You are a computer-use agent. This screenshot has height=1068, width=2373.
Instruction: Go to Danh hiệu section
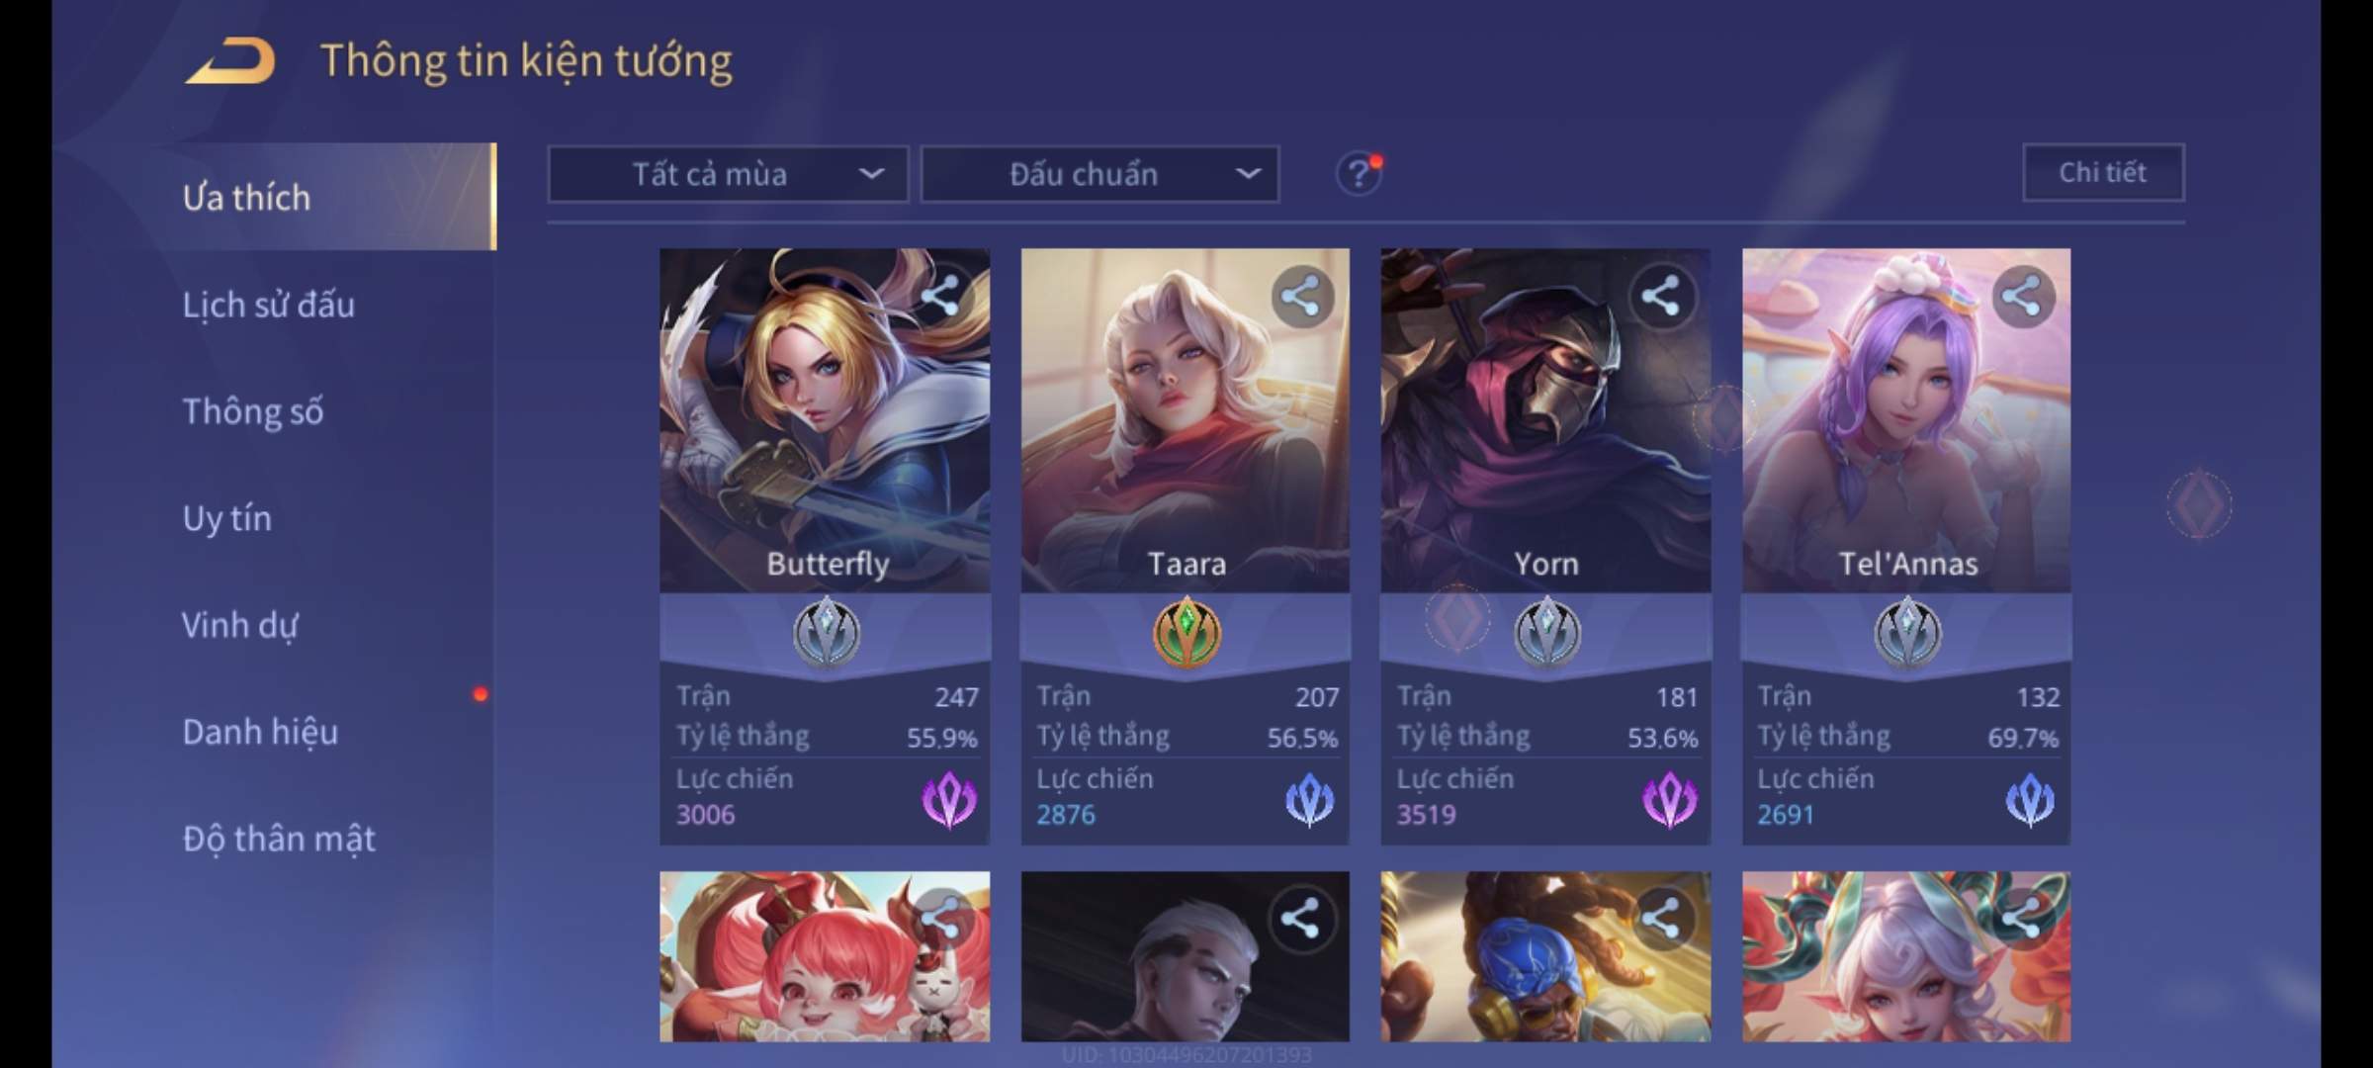[x=260, y=732]
